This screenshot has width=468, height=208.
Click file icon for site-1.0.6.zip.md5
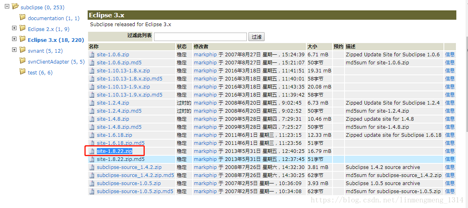[x=92, y=63]
